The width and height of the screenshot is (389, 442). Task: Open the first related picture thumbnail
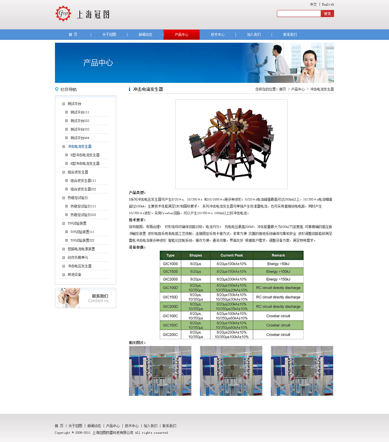(160, 371)
